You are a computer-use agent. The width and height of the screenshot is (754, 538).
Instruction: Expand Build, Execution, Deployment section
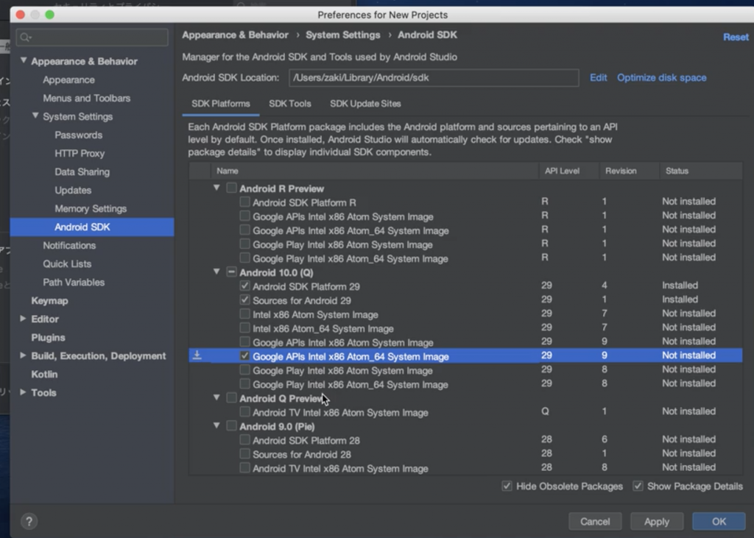[23, 355]
